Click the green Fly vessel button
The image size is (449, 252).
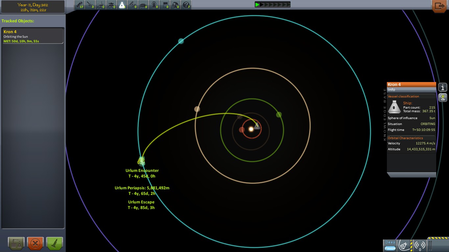(55, 243)
